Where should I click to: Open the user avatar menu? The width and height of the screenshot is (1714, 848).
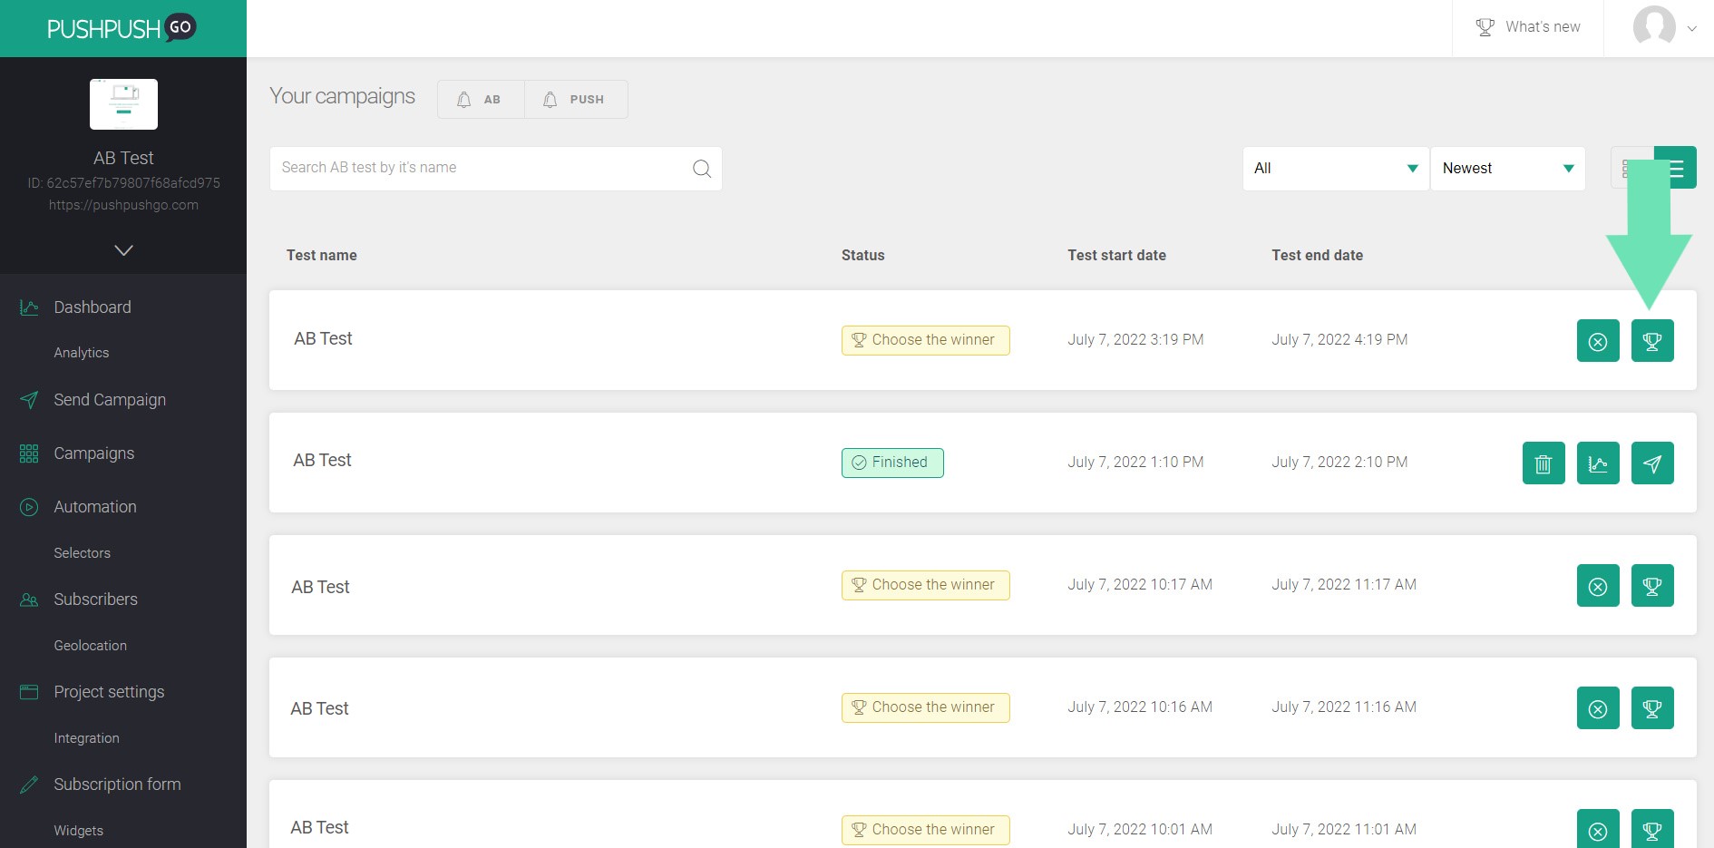point(1654,27)
